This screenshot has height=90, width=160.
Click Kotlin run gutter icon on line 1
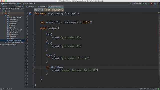click(30, 13)
